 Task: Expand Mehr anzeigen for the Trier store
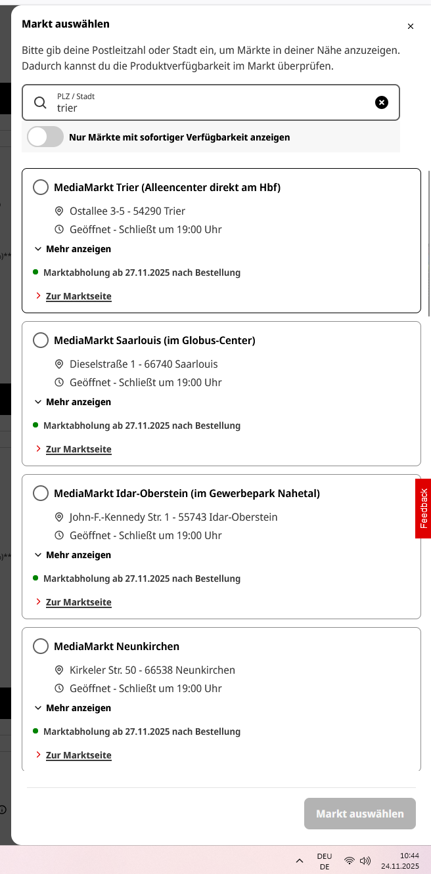(73, 249)
